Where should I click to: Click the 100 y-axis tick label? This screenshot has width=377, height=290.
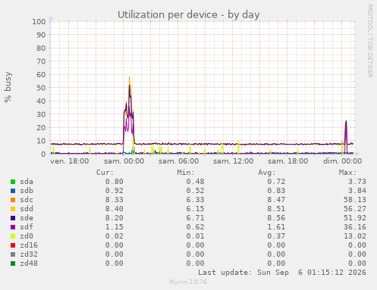pyautogui.click(x=39, y=21)
